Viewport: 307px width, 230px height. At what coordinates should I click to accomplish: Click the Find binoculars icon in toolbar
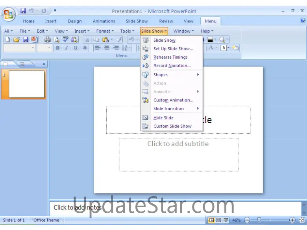pyautogui.click(x=74, y=39)
